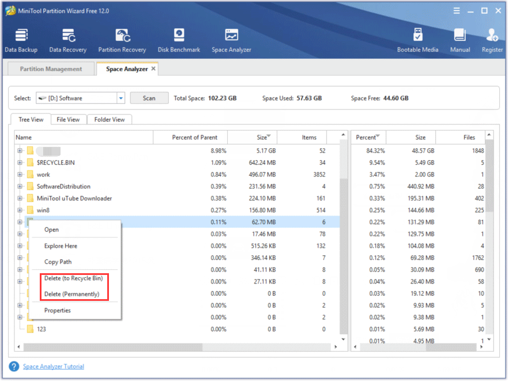Expand the SoftwareDistribution folder node

[20, 186]
